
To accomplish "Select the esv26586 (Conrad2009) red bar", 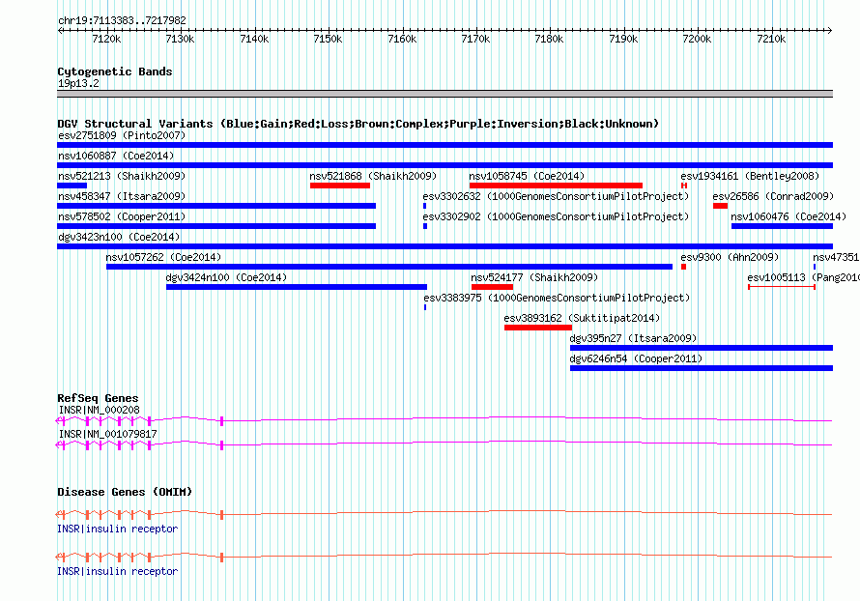I will tap(720, 206).
